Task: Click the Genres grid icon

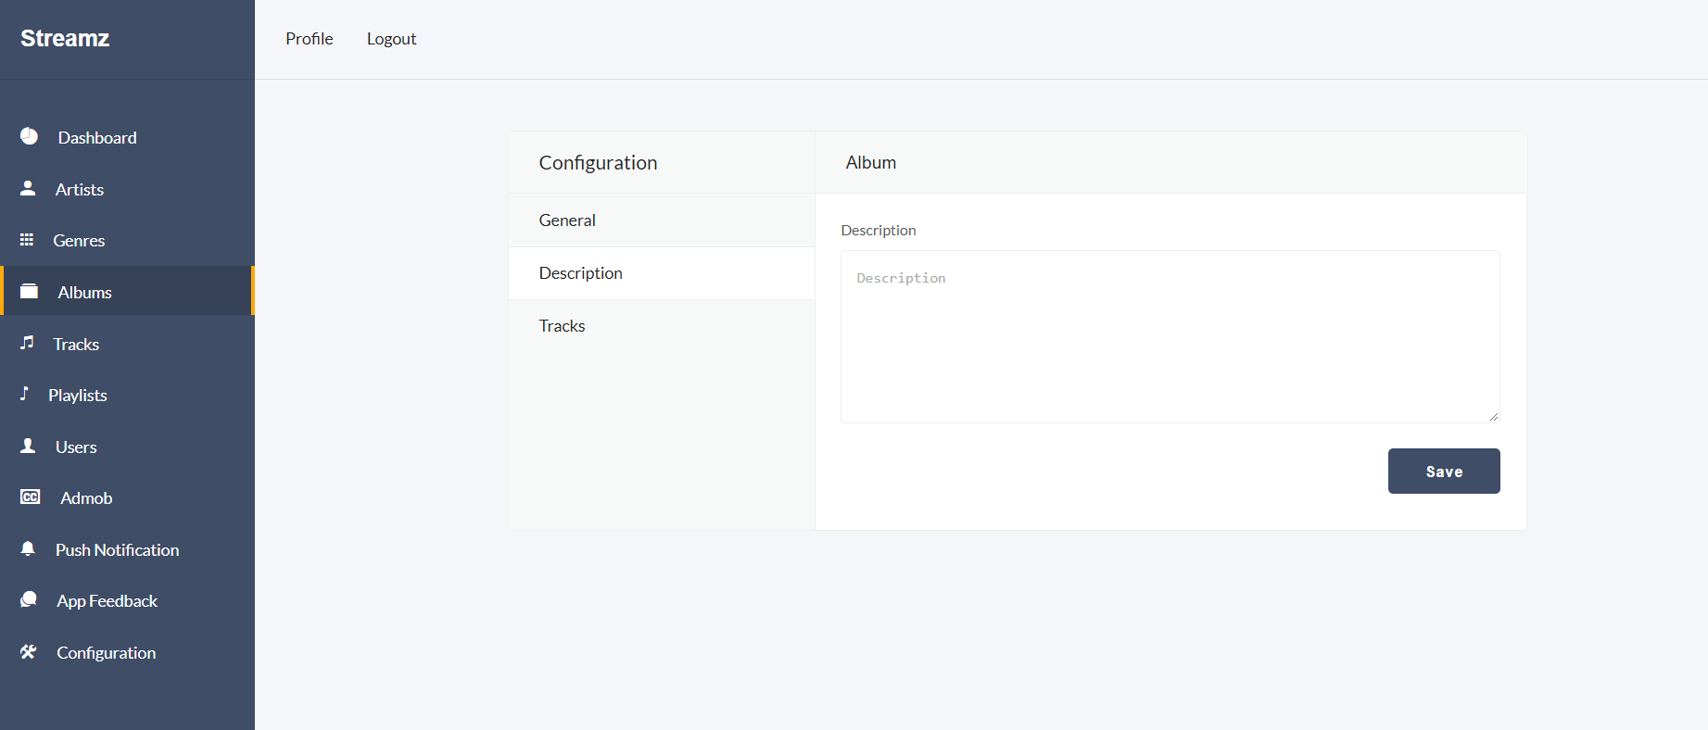Action: [27, 240]
